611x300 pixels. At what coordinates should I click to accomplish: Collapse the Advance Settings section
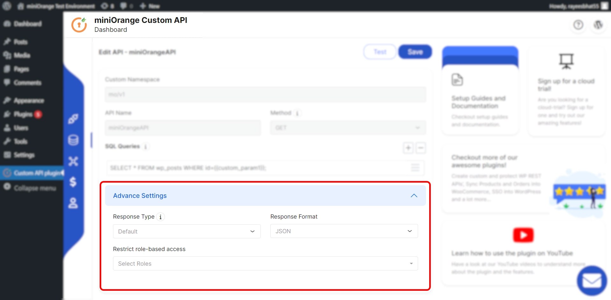click(x=414, y=196)
